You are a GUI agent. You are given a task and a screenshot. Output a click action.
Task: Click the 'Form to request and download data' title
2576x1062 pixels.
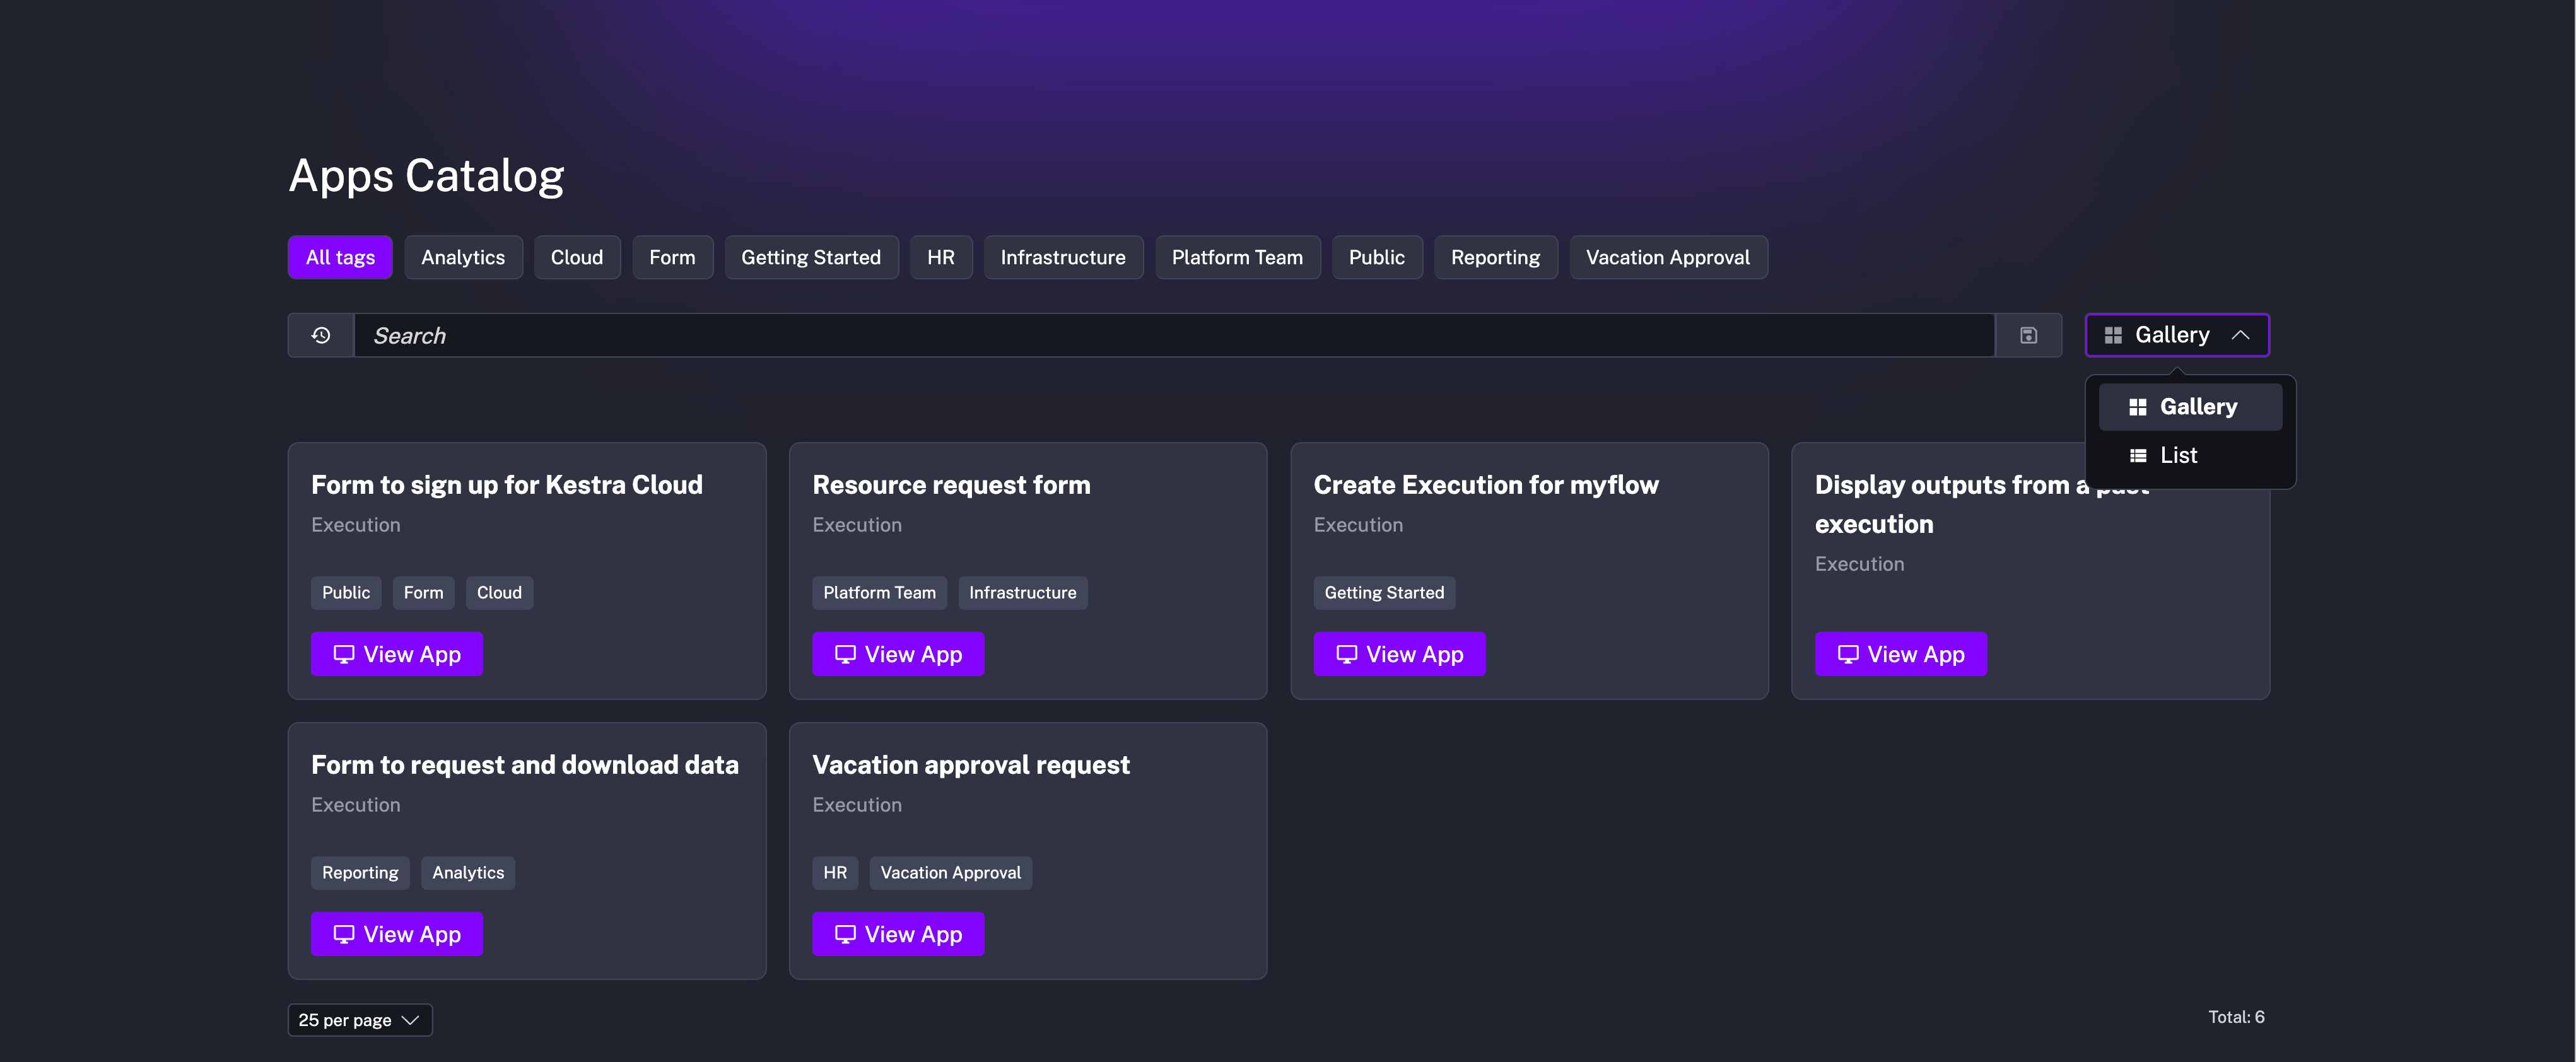pos(525,765)
